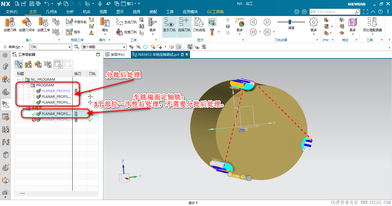Viewport: 392px width, 206px height.
Task: Switch to the 分析 ribbon tab
Action: [x=70, y=12]
